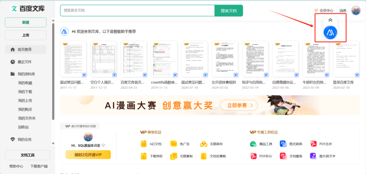366x174 pixels.
Task: Click the 限时2元开通VIP button
Action: point(88,155)
